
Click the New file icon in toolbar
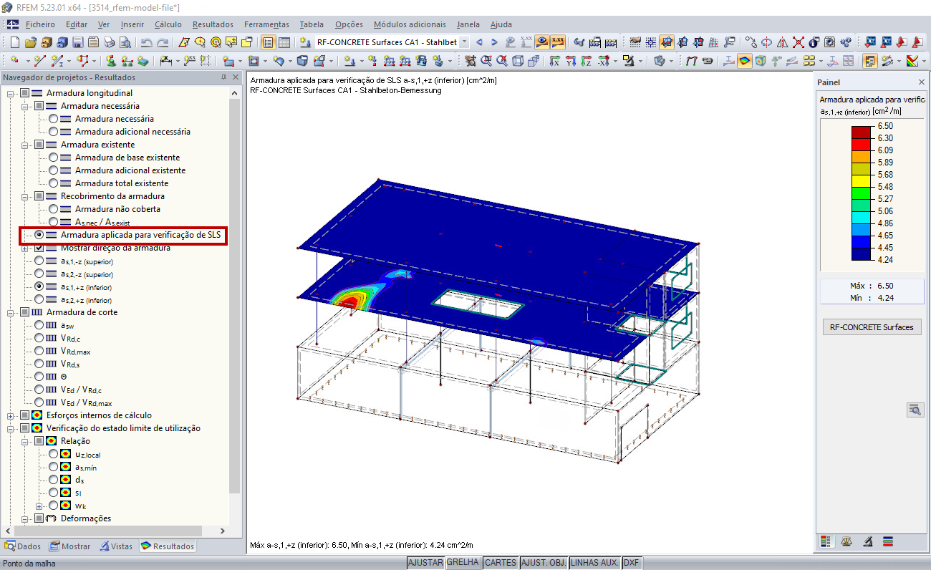click(14, 42)
